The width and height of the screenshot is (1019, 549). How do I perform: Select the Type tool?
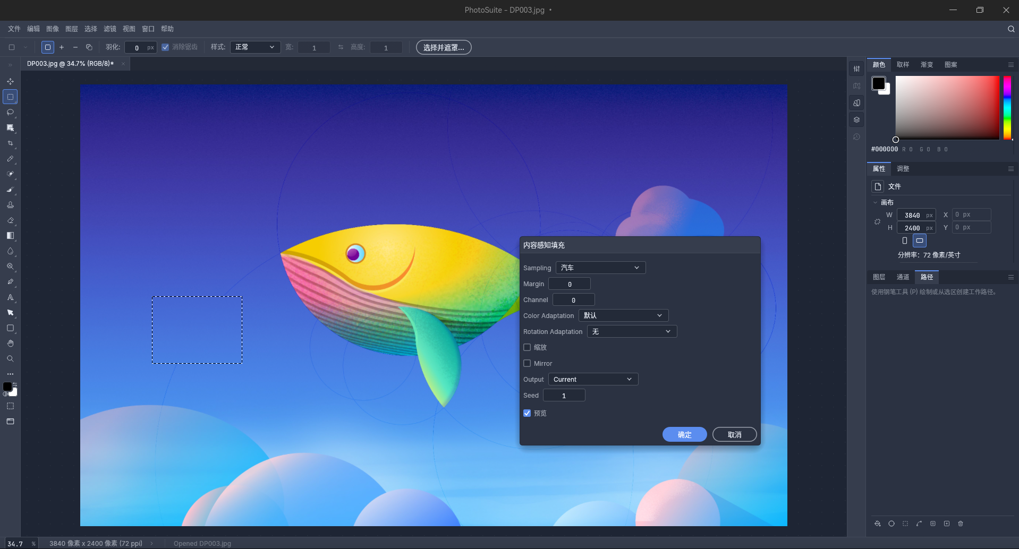(x=10, y=297)
